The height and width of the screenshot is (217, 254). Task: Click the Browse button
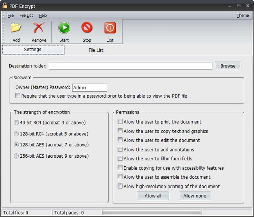pyautogui.click(x=228, y=66)
